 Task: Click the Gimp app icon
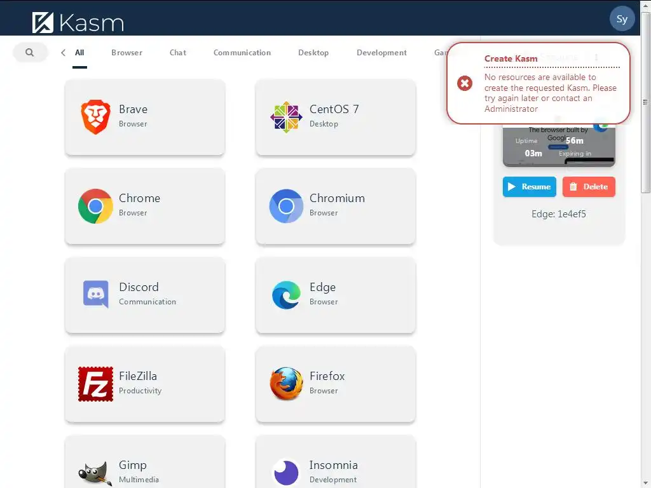coord(95,473)
